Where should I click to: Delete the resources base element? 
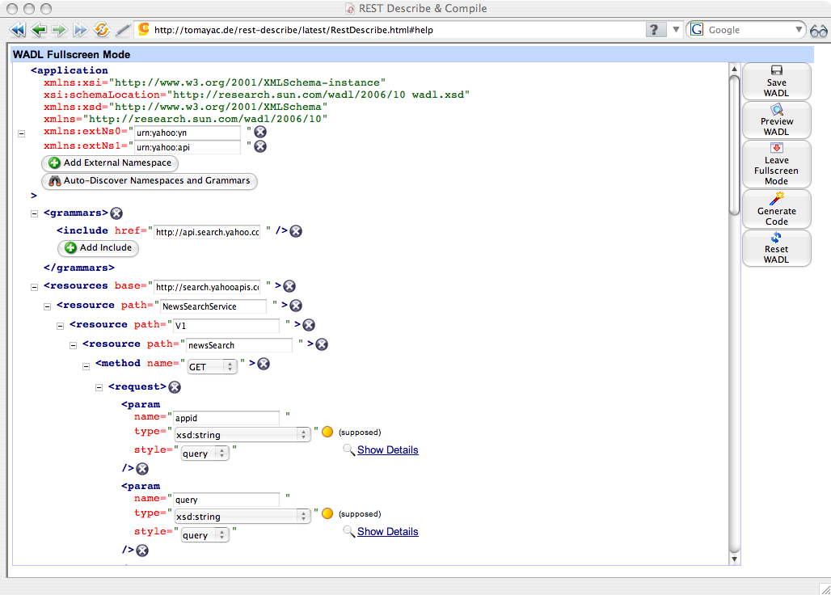tap(289, 286)
